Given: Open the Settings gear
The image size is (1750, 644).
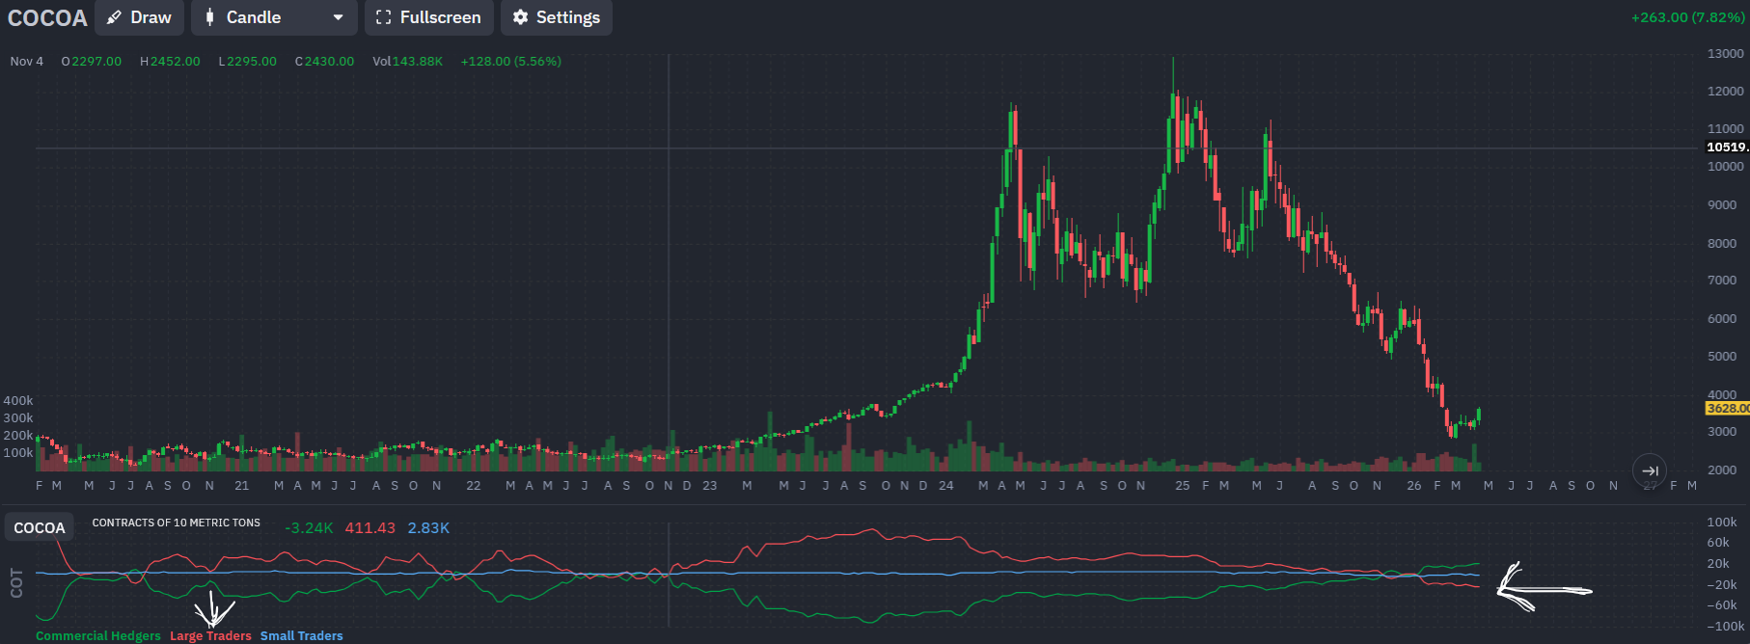Looking at the screenshot, I should (x=556, y=17).
